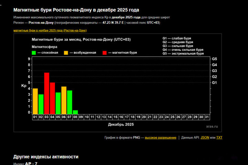Click the small green bar for December 08
Image resolution: width=248 pixels, height=165 pixels.
pyautogui.click(x=75, y=112)
